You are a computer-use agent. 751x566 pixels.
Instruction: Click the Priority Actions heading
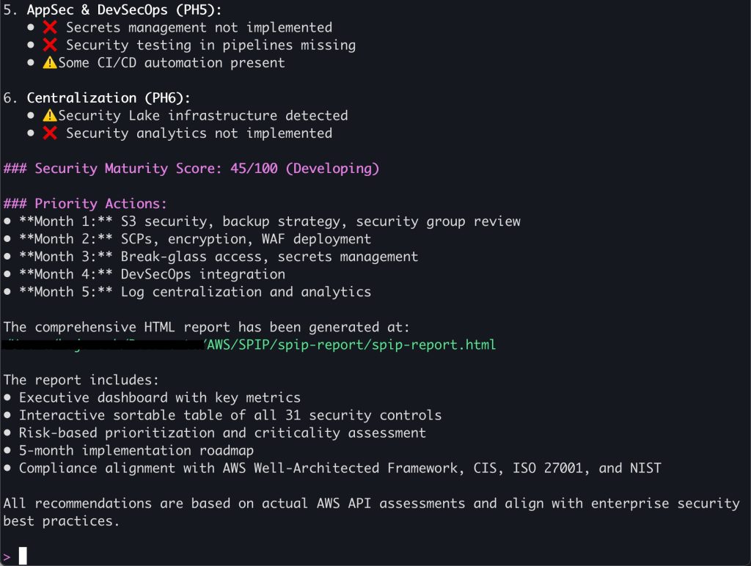85,204
